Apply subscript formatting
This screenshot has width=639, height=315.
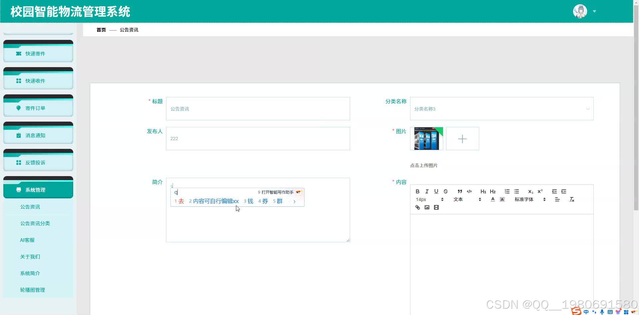531,191
